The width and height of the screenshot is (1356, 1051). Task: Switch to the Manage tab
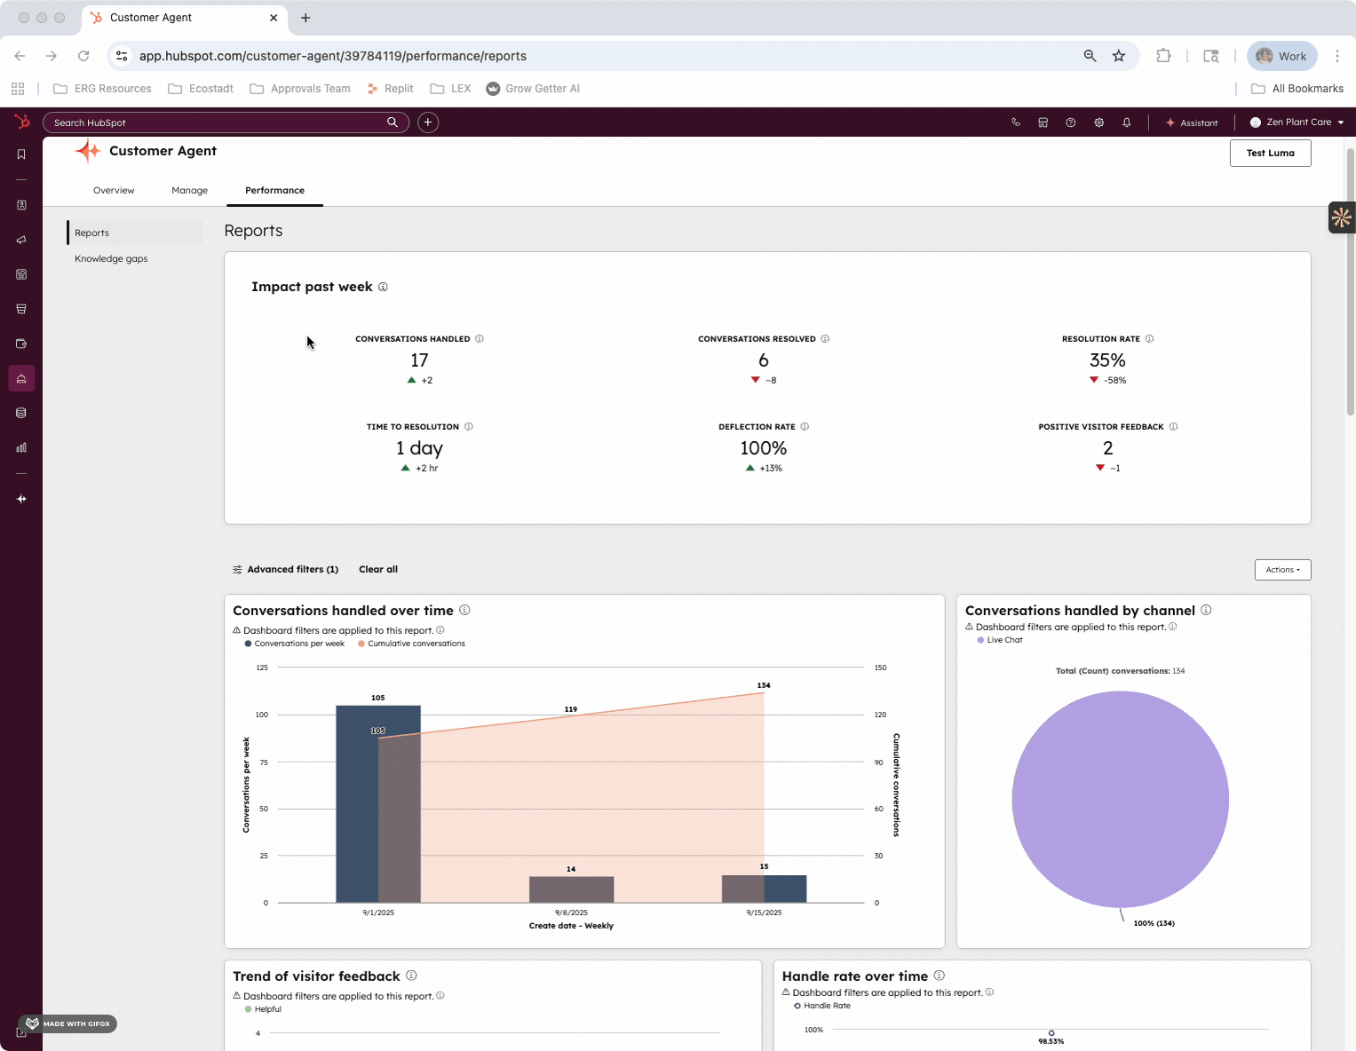189,190
